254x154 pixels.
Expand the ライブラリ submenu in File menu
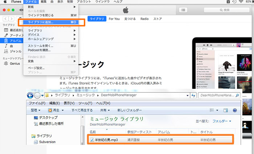click(51, 30)
